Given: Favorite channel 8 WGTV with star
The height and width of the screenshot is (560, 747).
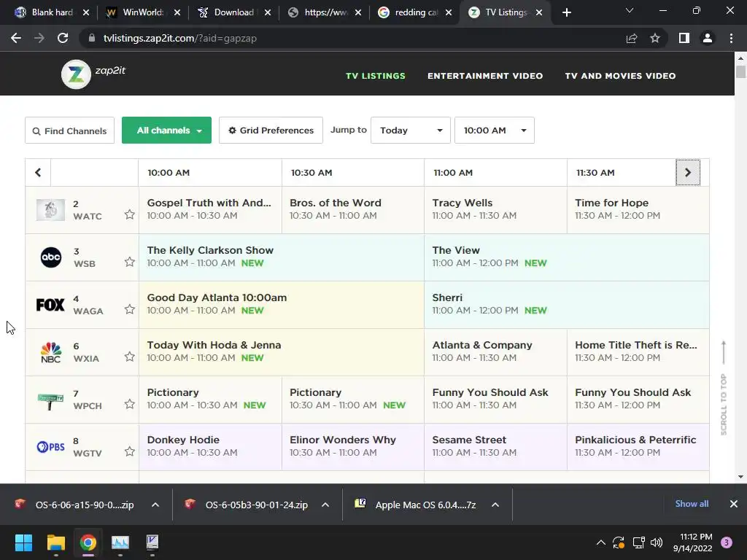Looking at the screenshot, I should tap(130, 451).
